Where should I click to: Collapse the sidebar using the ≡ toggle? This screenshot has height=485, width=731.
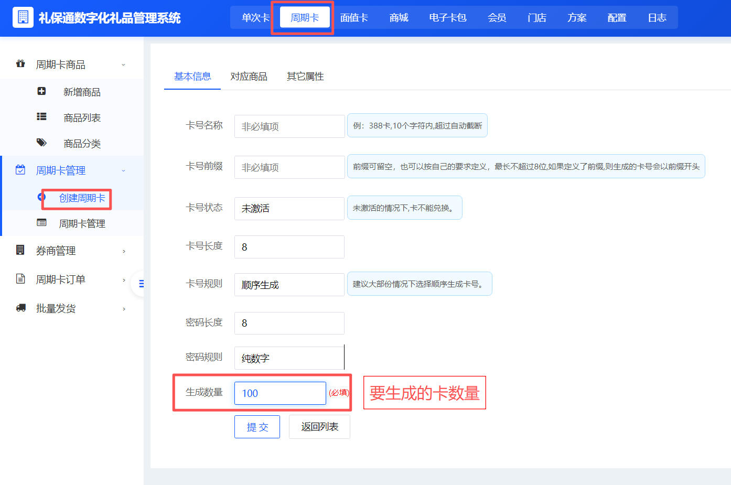point(141,283)
